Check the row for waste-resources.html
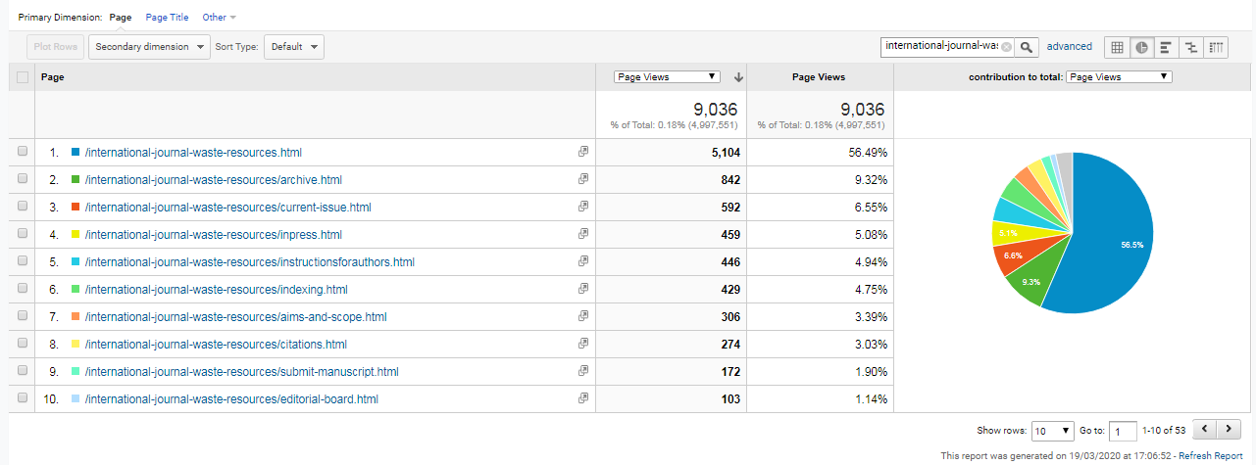The width and height of the screenshot is (1256, 465). point(23,152)
